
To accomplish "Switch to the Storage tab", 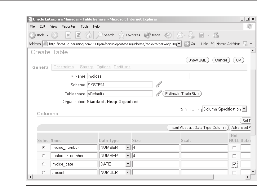I will click(87, 67).
